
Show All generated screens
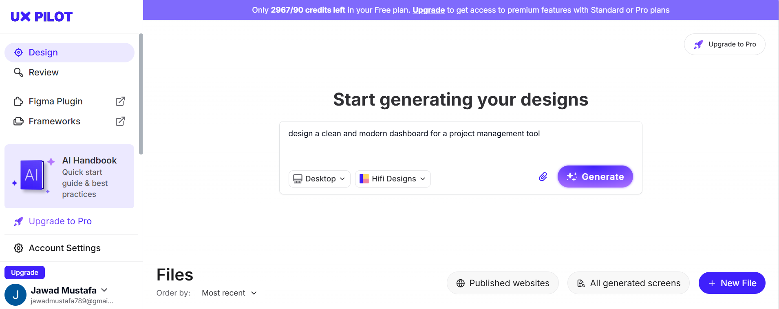click(x=628, y=283)
